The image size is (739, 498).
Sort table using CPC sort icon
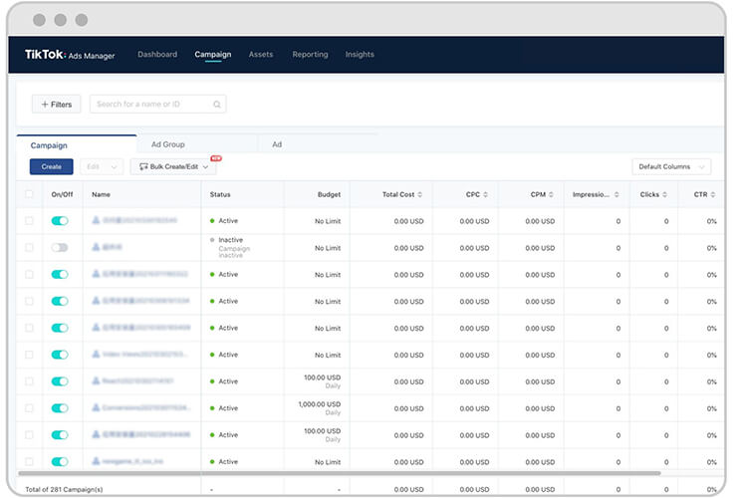tap(486, 194)
